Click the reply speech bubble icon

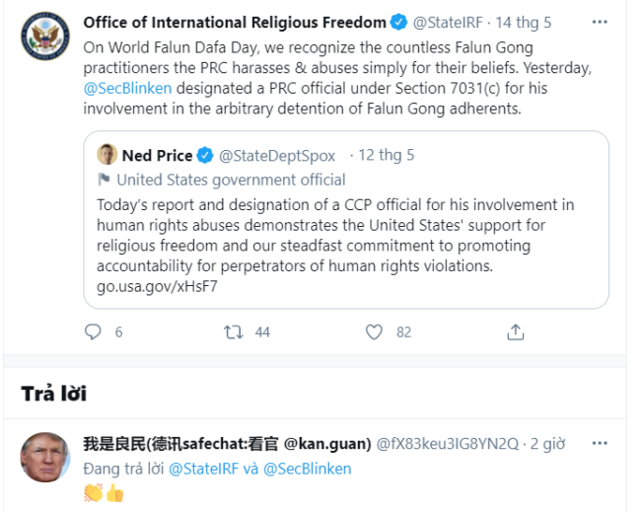click(93, 332)
